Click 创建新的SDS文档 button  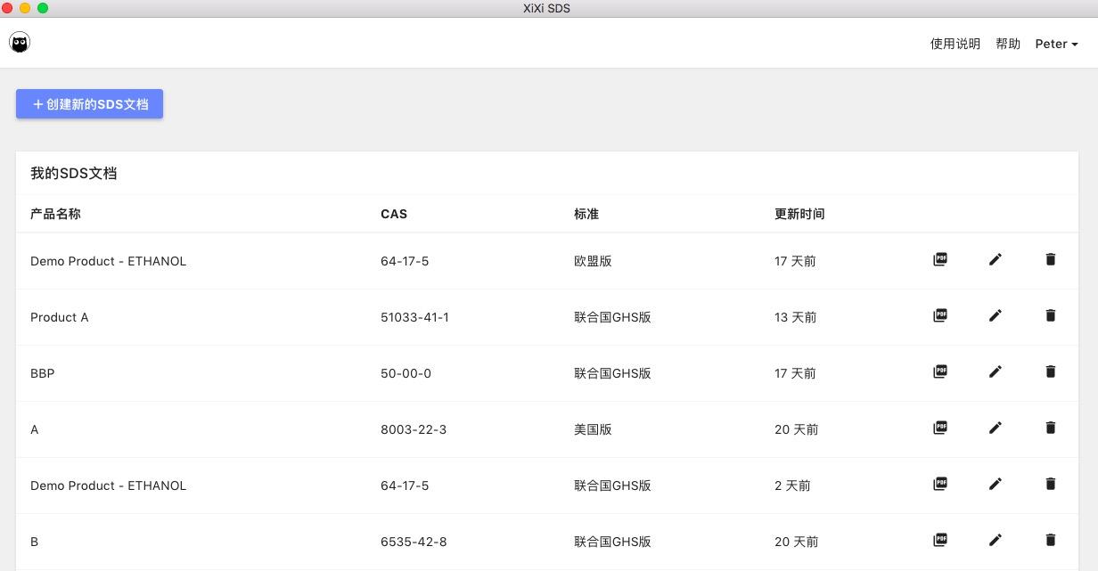coord(89,104)
